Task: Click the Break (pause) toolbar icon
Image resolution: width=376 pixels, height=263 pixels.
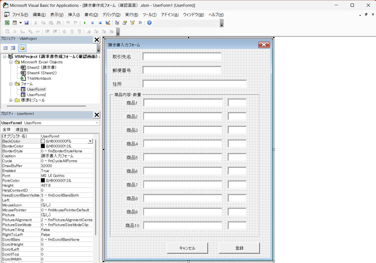Action: (x=92, y=23)
